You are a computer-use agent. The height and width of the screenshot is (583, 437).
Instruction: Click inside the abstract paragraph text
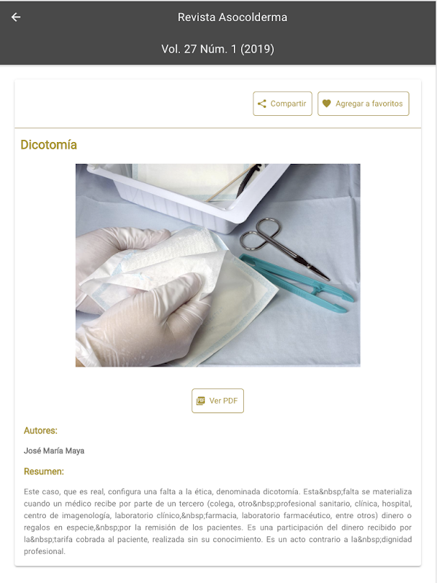[x=218, y=521]
